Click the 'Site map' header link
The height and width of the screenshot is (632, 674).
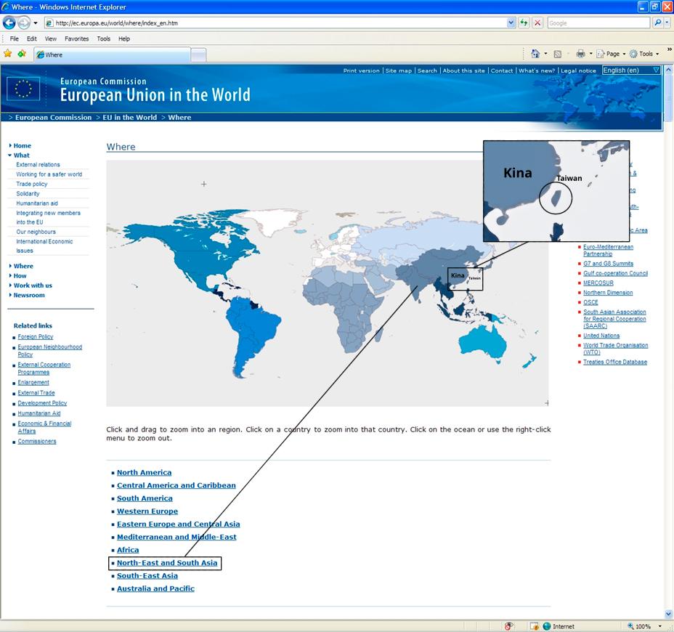tap(399, 70)
